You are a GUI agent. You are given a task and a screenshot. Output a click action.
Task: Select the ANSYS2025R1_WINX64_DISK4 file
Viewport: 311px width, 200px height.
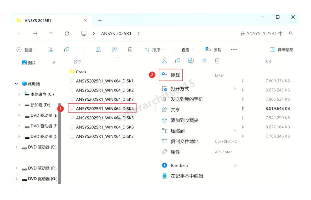105,108
